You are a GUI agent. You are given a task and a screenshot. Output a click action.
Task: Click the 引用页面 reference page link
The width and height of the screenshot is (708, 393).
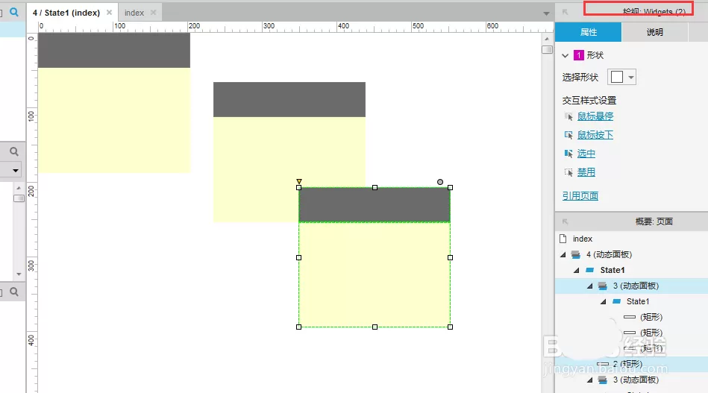580,196
